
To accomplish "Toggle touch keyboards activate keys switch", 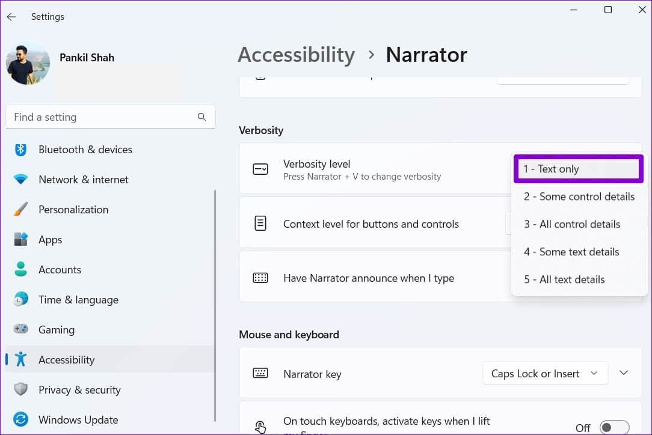I will (x=614, y=428).
